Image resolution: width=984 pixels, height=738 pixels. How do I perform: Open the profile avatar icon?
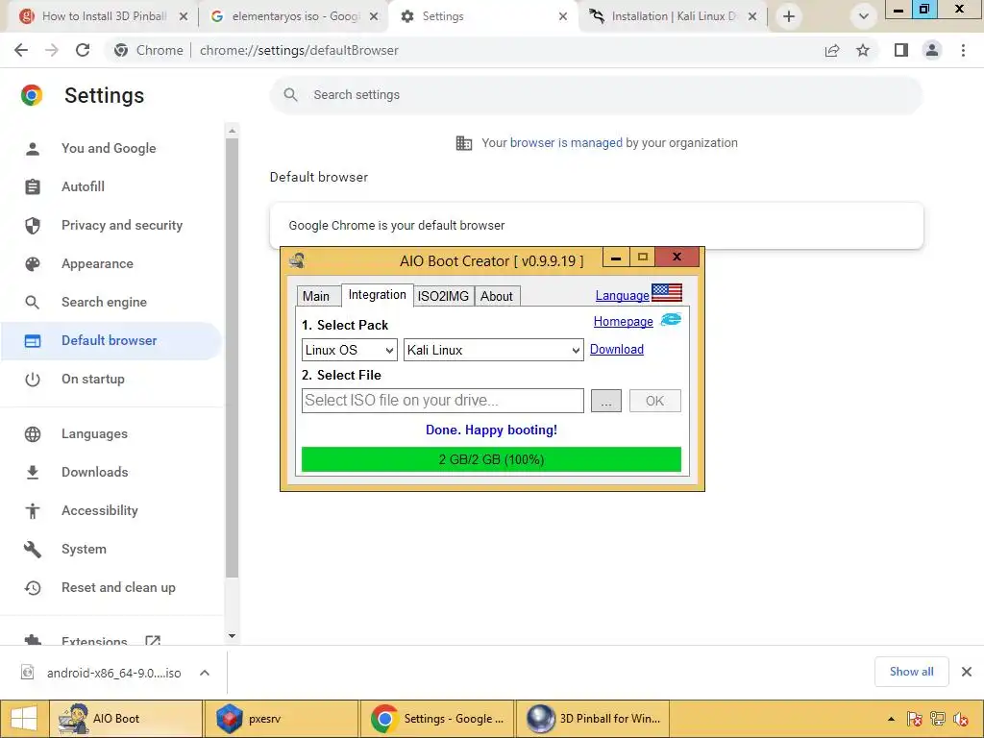(x=932, y=50)
